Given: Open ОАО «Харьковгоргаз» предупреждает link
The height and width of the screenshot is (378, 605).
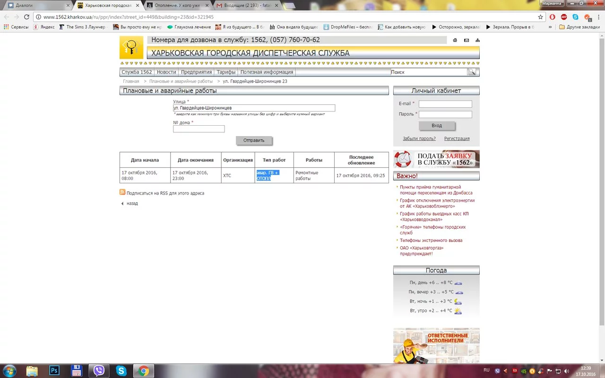Looking at the screenshot, I should (422, 251).
